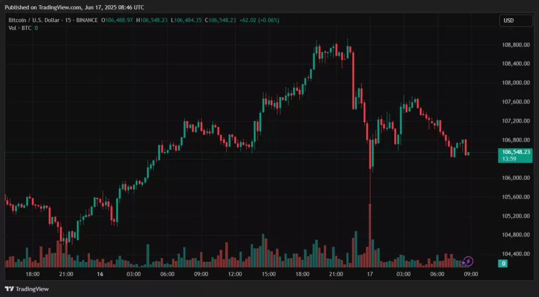Click the purple lightning bolt icon
The height and width of the screenshot is (297, 539).
click(468, 261)
